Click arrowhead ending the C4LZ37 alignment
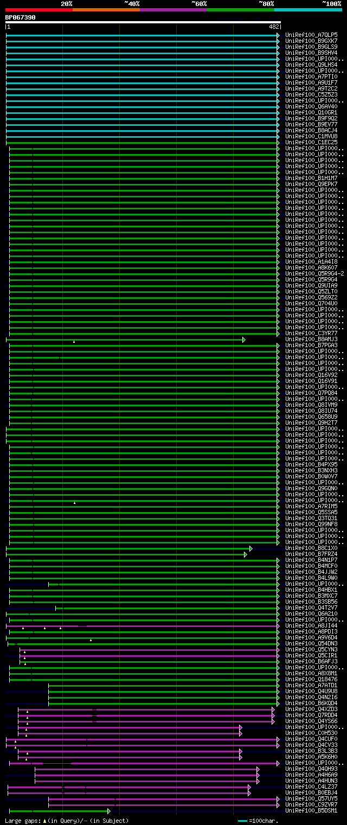347x825 pixels. coord(249,787)
